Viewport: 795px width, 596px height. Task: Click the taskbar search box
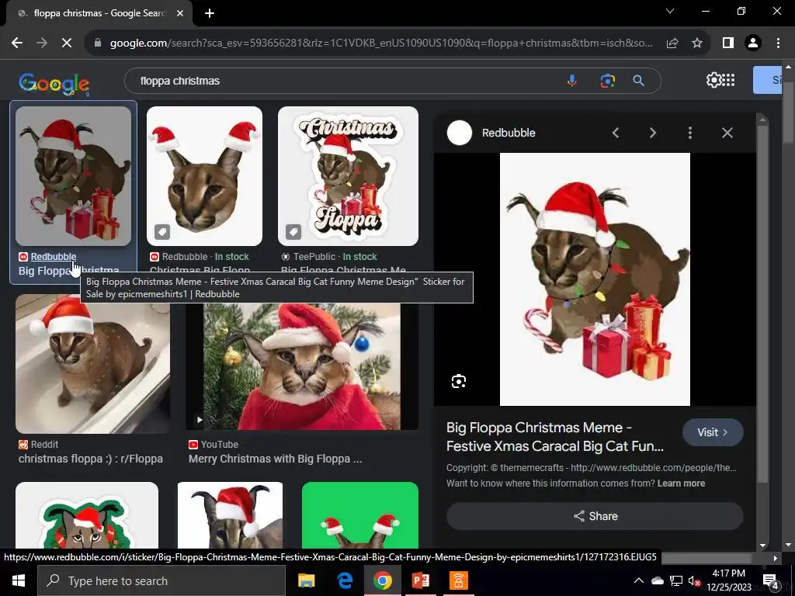[x=161, y=580]
